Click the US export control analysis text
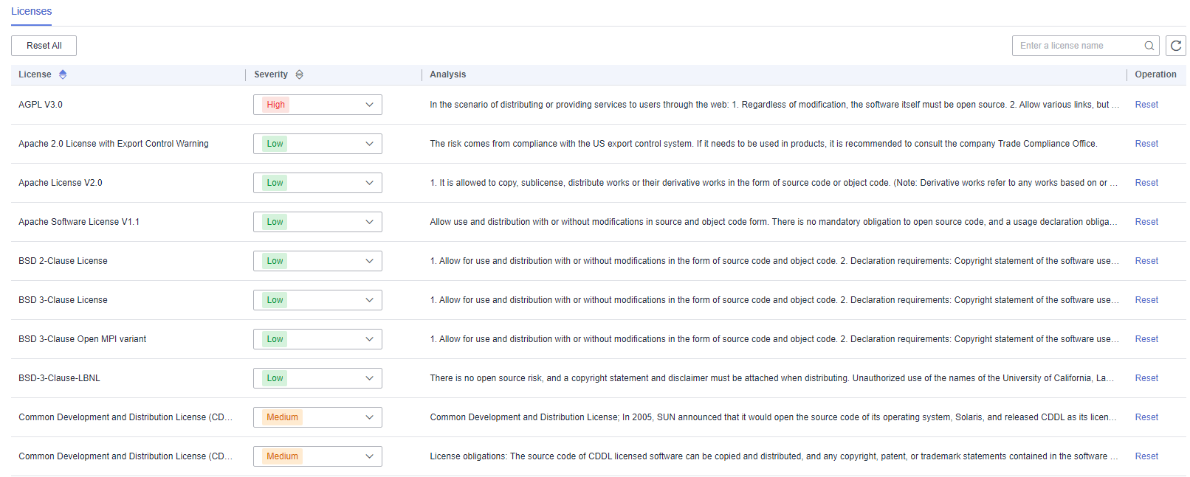The height and width of the screenshot is (477, 1190). coord(763,144)
